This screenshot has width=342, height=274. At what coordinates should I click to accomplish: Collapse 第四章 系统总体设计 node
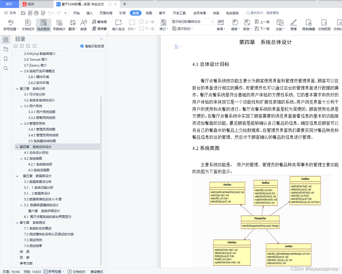pyautogui.click(x=17, y=147)
